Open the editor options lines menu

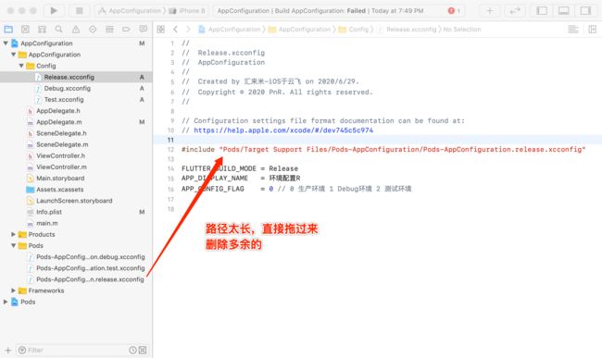tap(572, 29)
